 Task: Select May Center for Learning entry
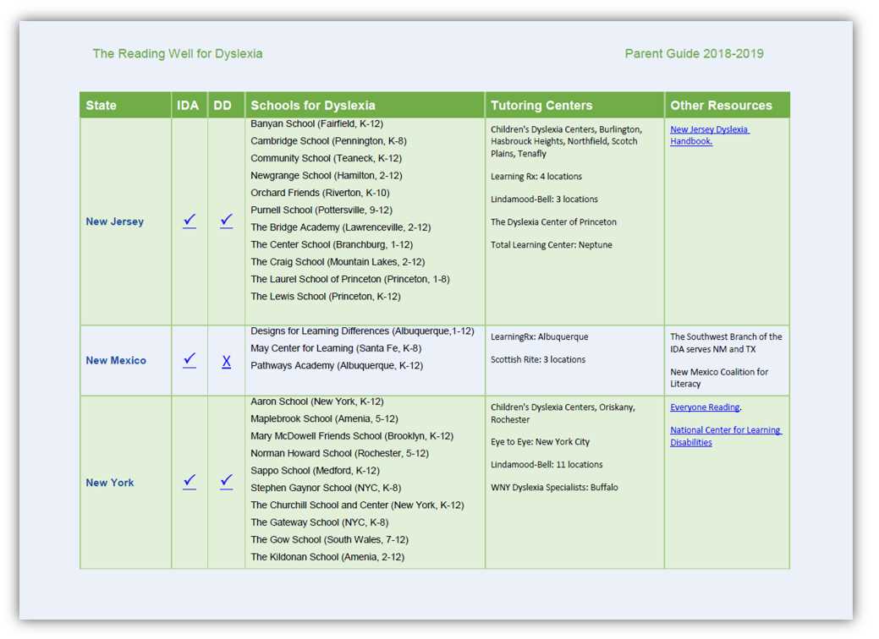coord(336,348)
